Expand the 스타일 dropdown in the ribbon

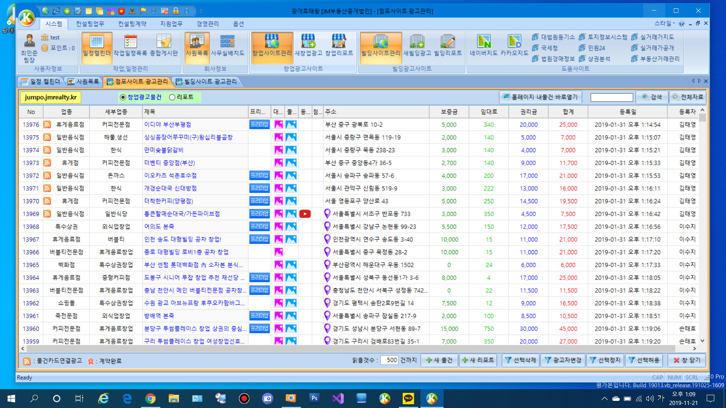click(665, 23)
